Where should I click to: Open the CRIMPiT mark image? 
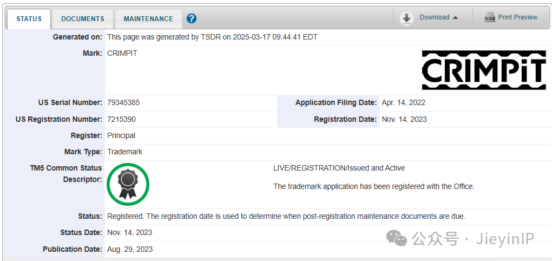pos(484,70)
